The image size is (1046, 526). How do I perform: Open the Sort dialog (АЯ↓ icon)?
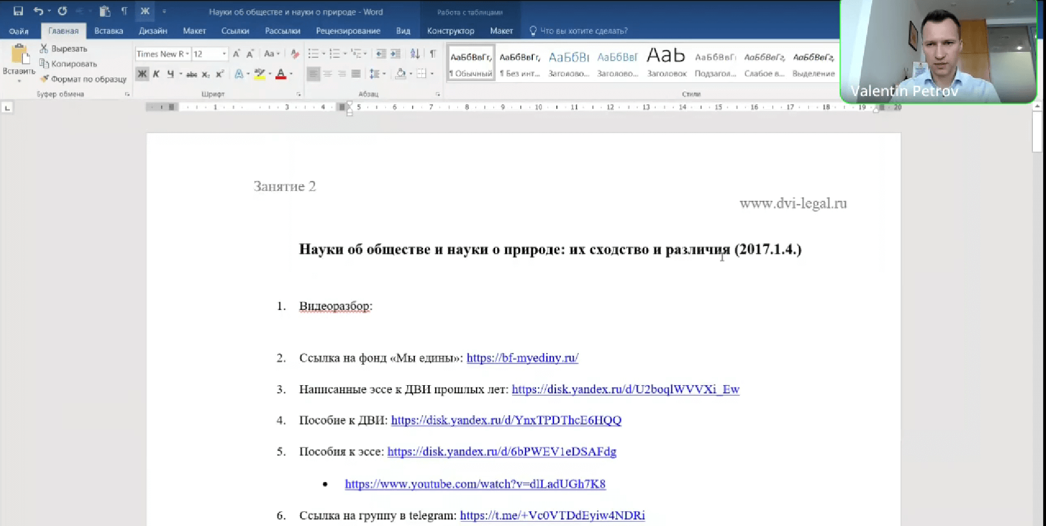coord(415,53)
